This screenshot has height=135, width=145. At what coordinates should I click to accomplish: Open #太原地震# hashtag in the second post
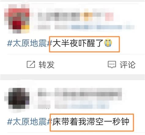[x=30, y=121]
